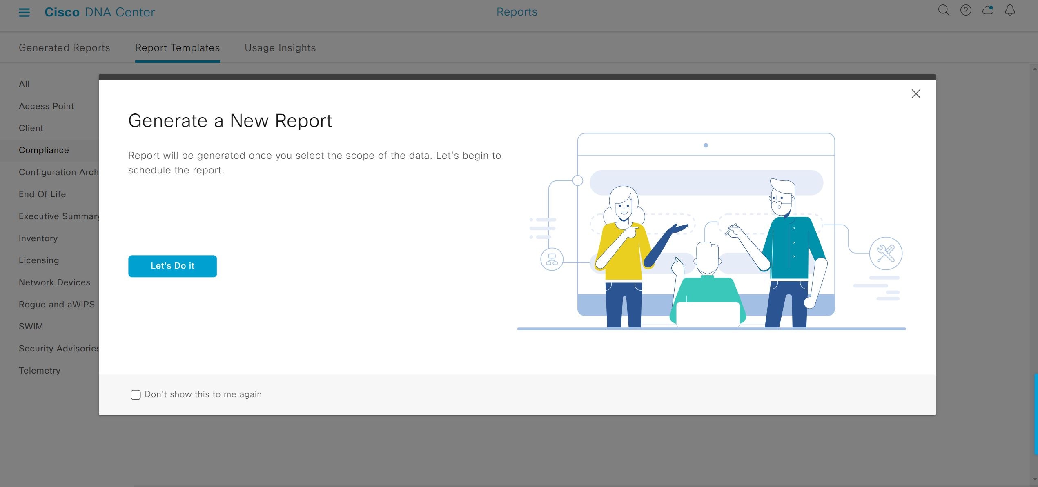
Task: Select the Access Point category
Action: (46, 106)
